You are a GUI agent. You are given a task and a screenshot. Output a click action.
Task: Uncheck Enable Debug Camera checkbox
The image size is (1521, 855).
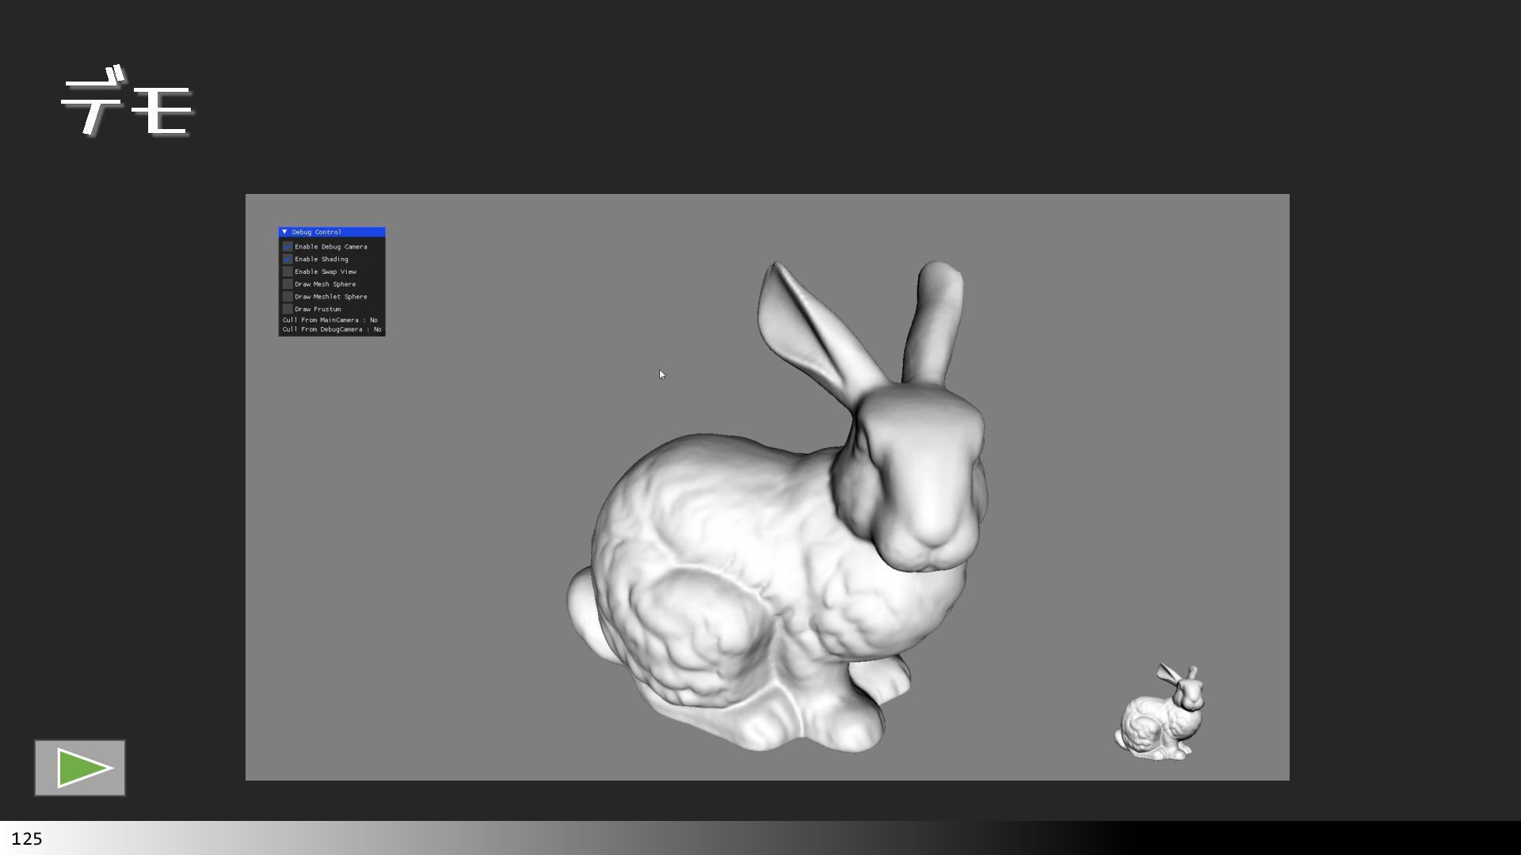(x=288, y=246)
